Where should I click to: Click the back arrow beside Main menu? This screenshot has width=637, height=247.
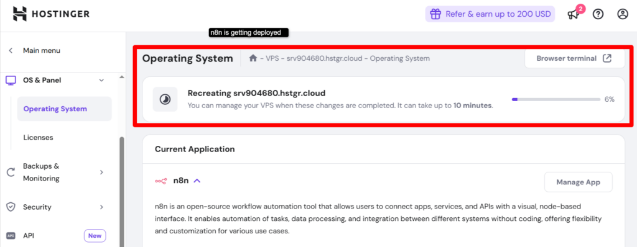[x=11, y=51]
